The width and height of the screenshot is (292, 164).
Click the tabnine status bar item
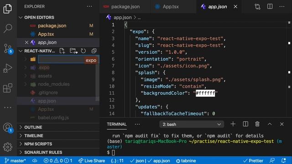pyautogui.click(x=186, y=161)
